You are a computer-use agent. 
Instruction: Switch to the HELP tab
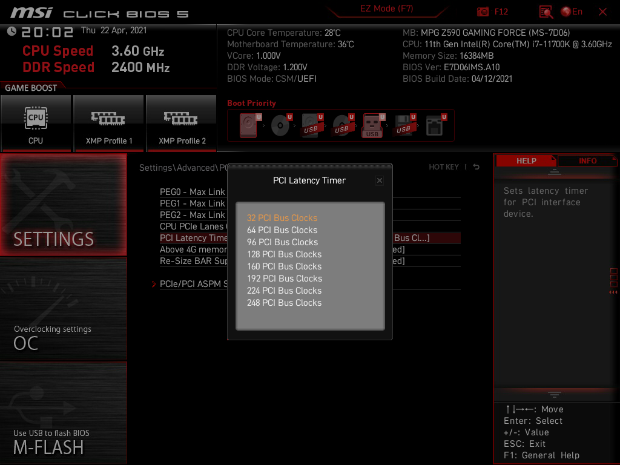click(x=526, y=161)
